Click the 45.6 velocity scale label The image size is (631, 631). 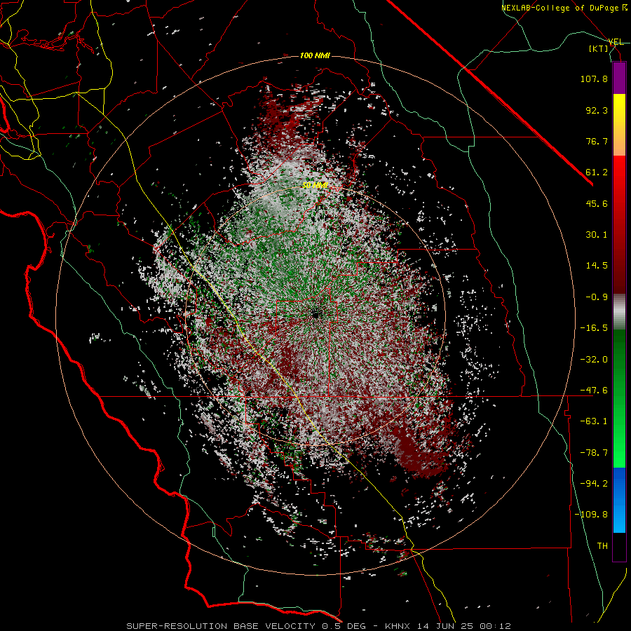597,203
